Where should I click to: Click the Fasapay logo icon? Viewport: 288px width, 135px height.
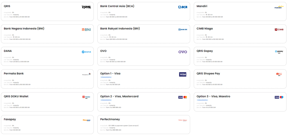(x=86, y=120)
